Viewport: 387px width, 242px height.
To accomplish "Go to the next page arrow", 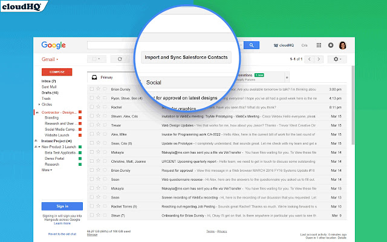I will tap(319, 59).
